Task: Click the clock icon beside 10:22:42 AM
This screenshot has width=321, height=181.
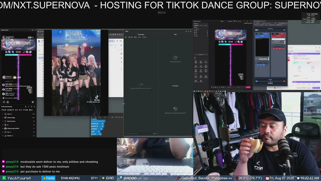Action: [x=298, y=178]
